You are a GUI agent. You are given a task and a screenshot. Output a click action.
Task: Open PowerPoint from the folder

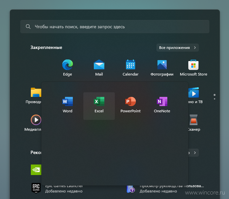tap(131, 105)
